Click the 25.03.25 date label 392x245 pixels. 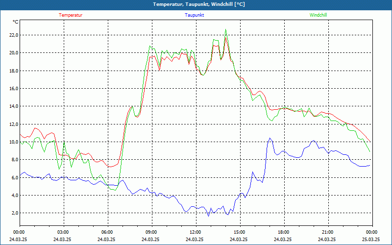[x=371, y=239]
